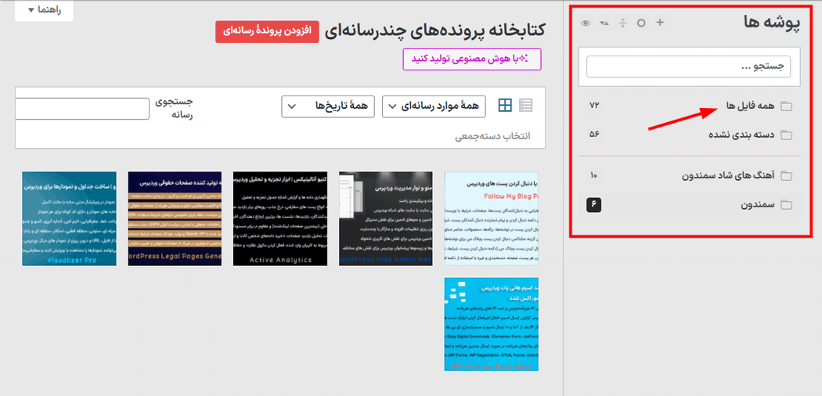Toggle the eye visibility icon in folders panel
822x396 pixels.
586,23
